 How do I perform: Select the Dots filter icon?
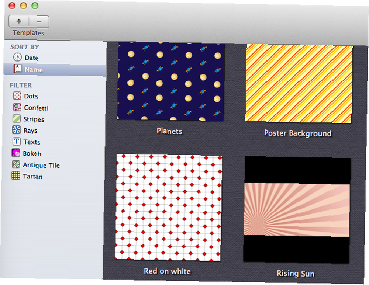(x=17, y=96)
